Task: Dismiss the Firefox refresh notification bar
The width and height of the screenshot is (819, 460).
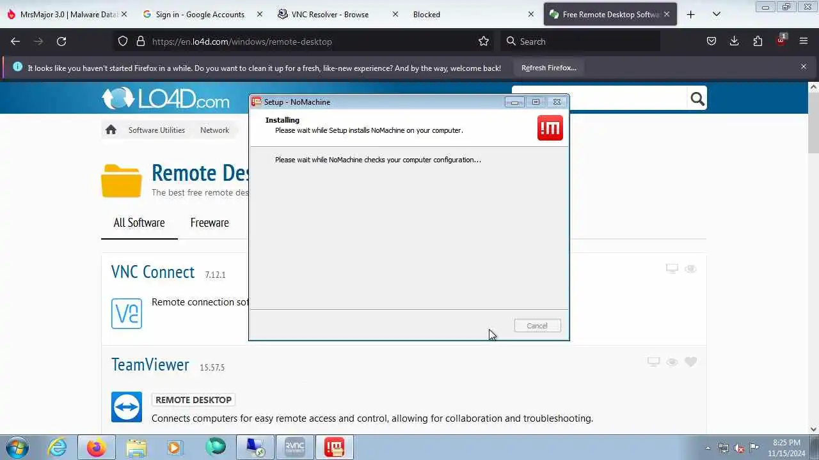Action: tap(804, 66)
